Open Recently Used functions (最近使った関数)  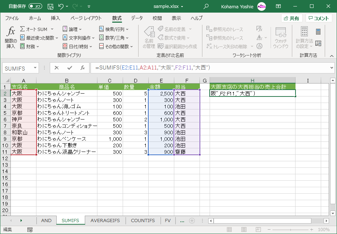pos(39,38)
